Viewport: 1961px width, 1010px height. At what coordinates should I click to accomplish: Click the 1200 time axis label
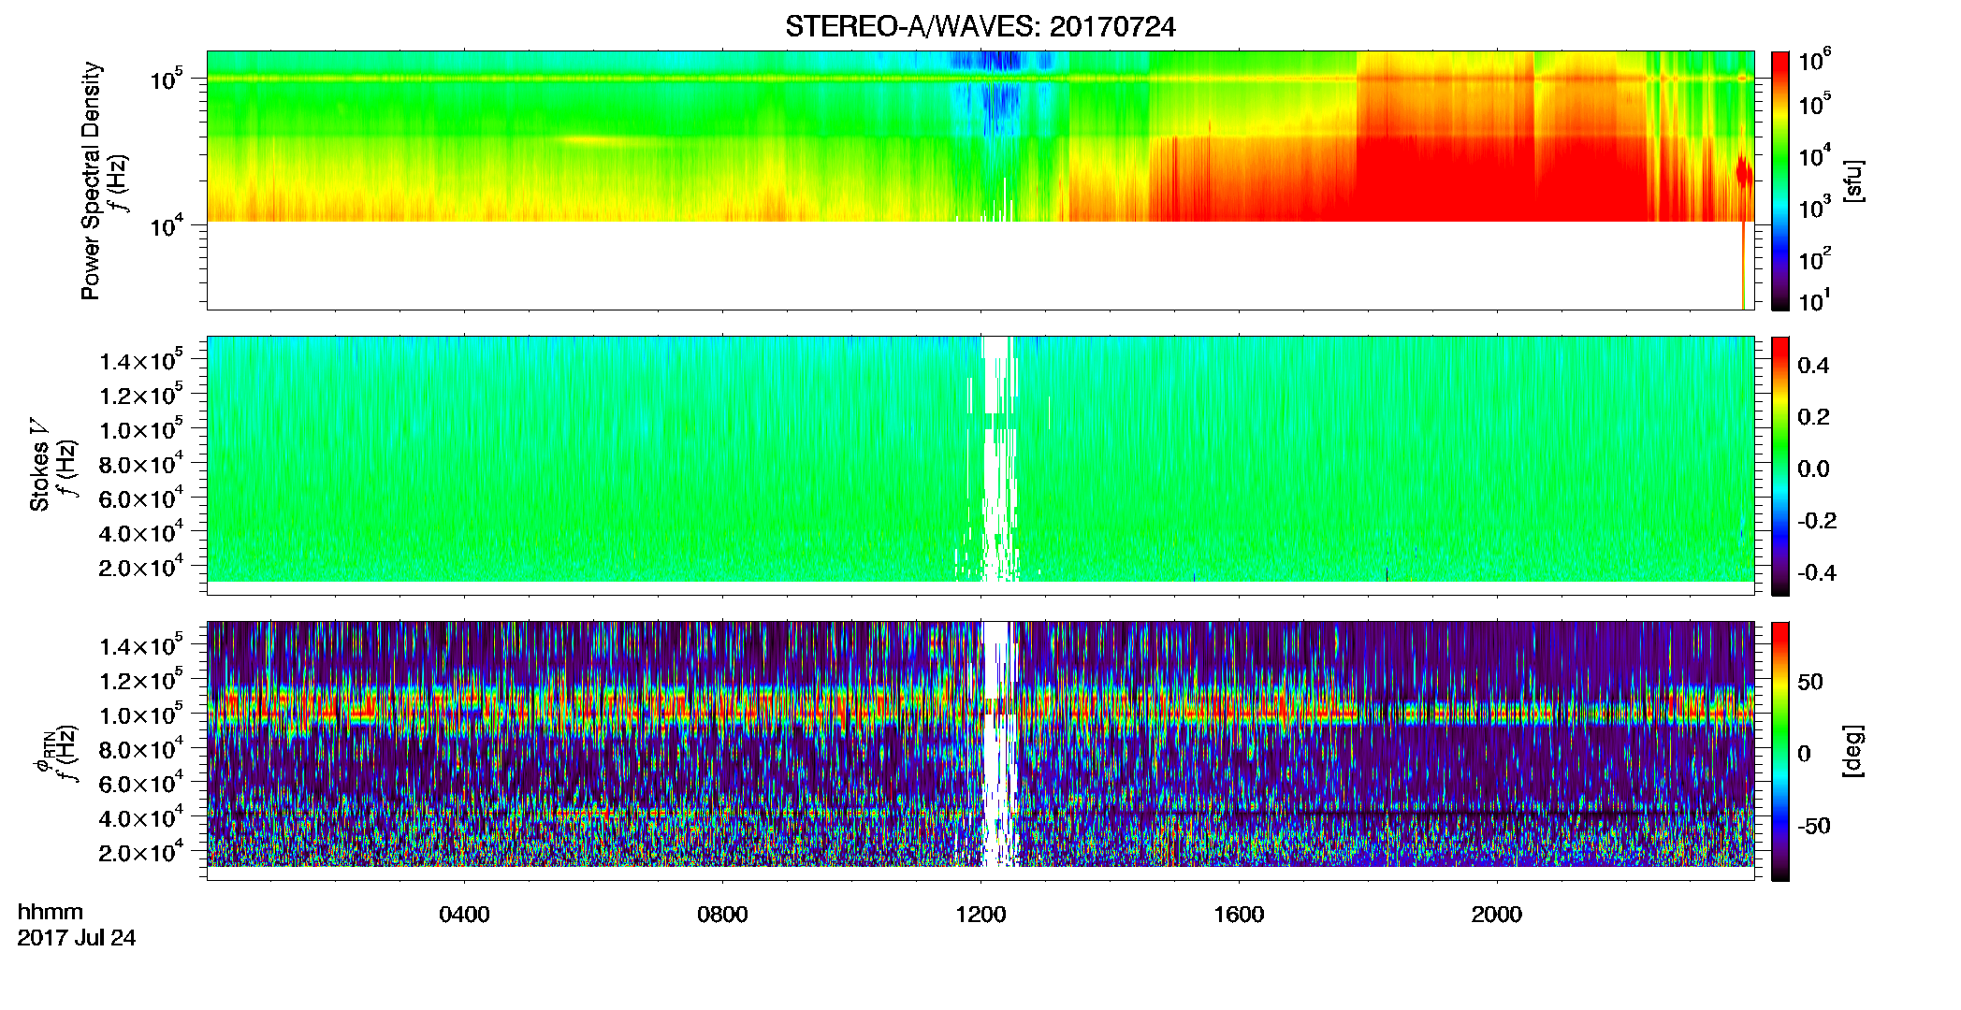[980, 914]
